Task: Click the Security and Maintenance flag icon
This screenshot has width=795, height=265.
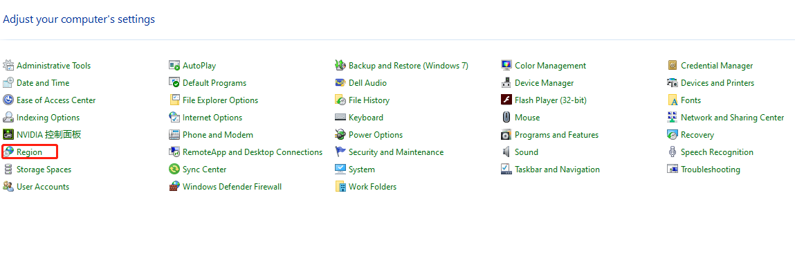Action: coord(340,152)
